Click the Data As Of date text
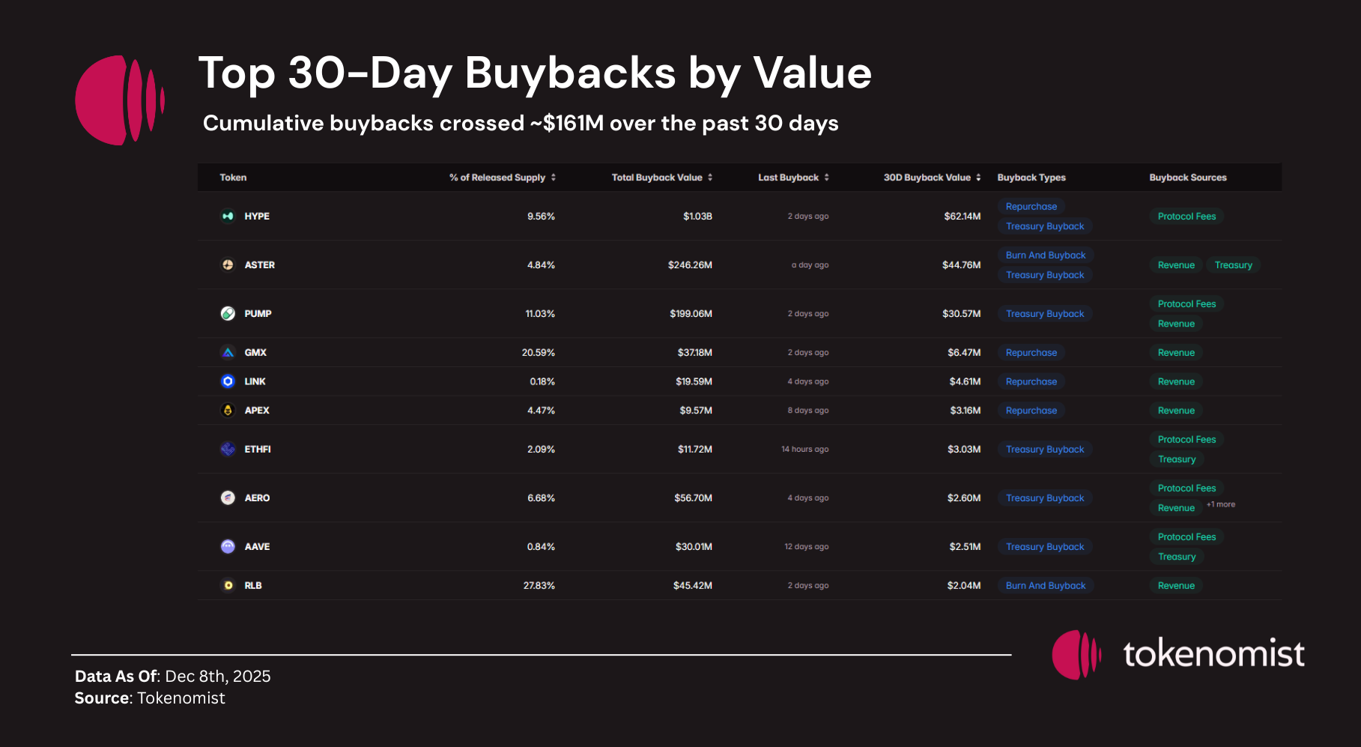The height and width of the screenshot is (747, 1361). coord(172,677)
